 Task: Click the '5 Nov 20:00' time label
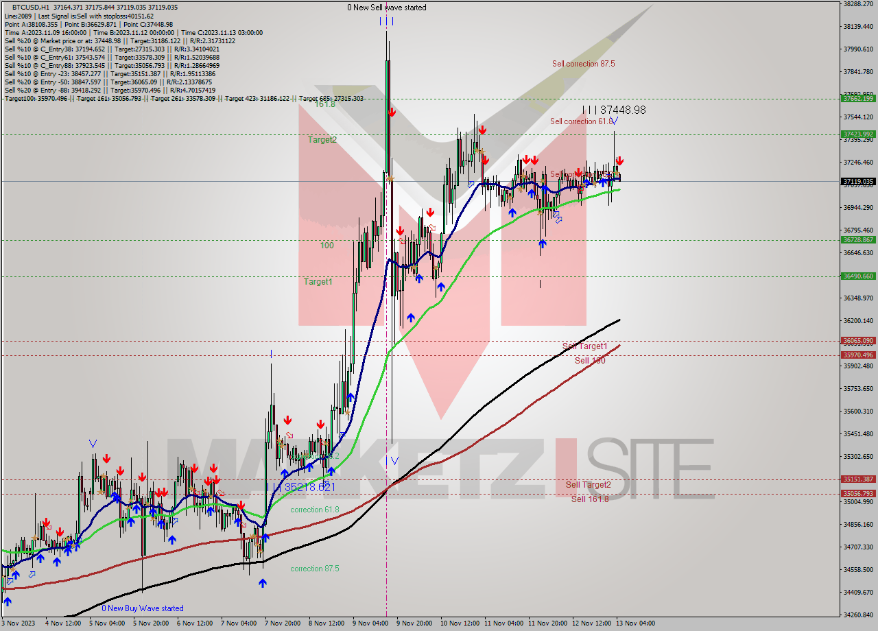pos(150,623)
